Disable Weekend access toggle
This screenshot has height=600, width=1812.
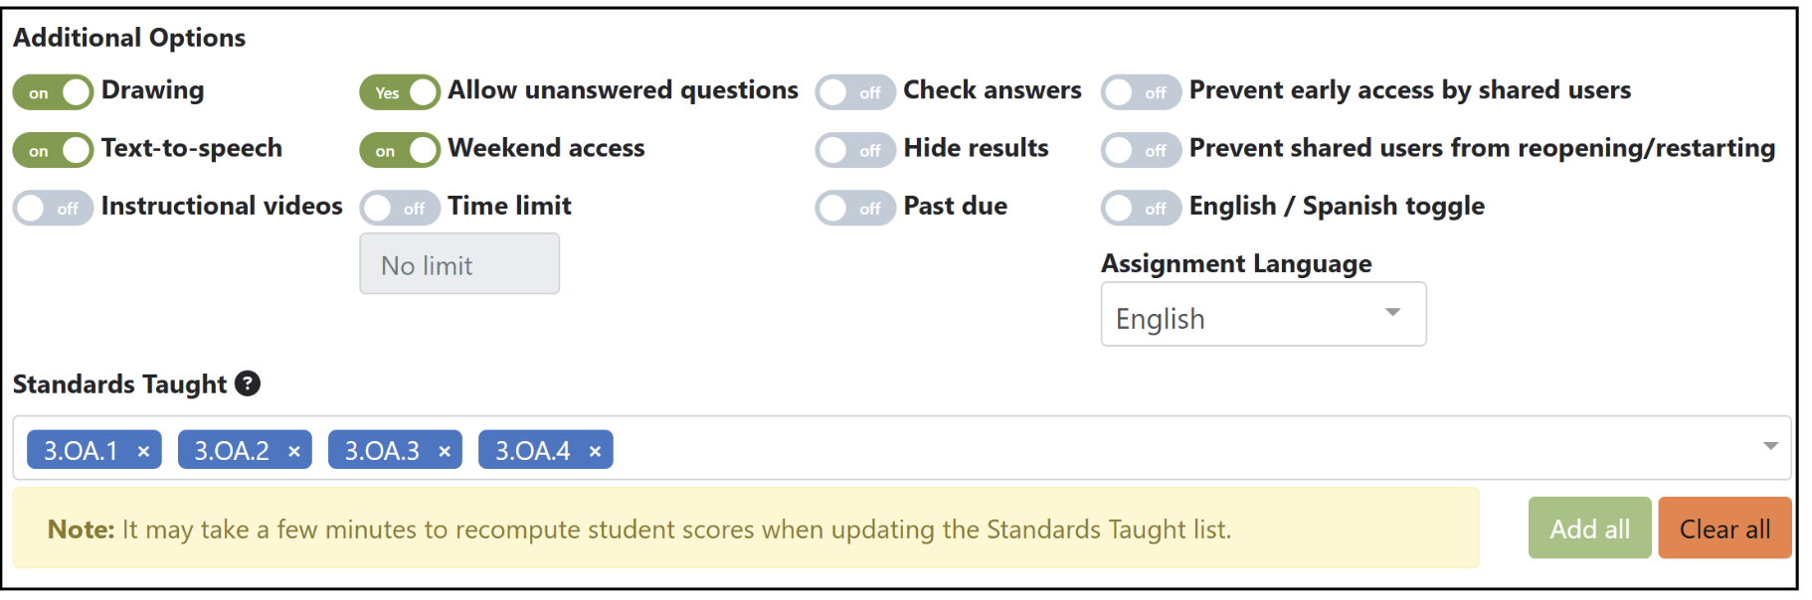point(400,150)
